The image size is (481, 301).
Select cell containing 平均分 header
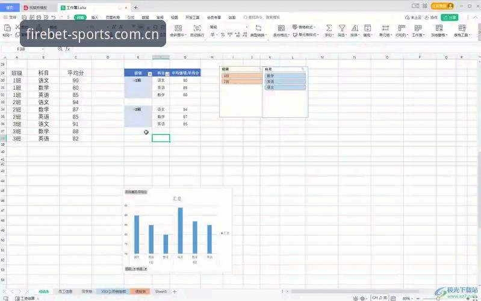75,73
